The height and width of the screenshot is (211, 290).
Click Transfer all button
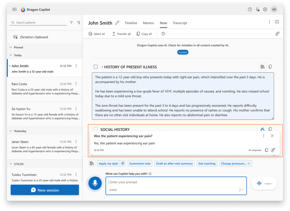point(121,34)
